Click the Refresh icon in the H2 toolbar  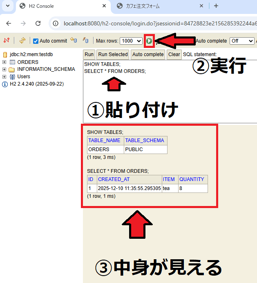click(22, 41)
